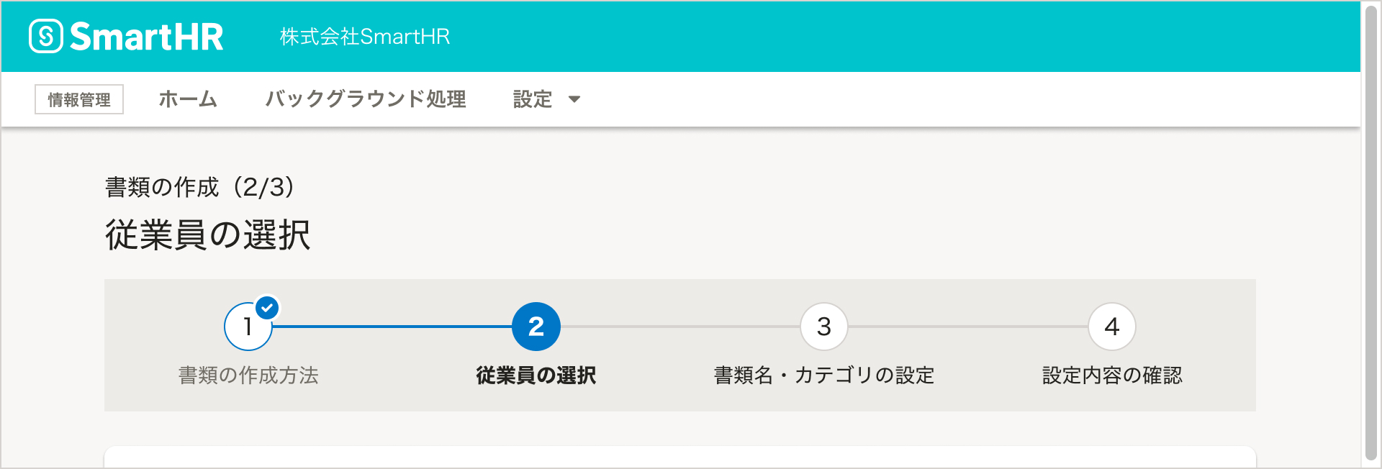
Task: Click the SmartHR S logo icon
Action: coord(46,36)
